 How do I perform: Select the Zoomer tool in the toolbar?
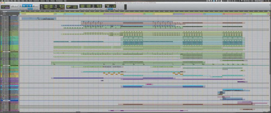tap(21, 6)
